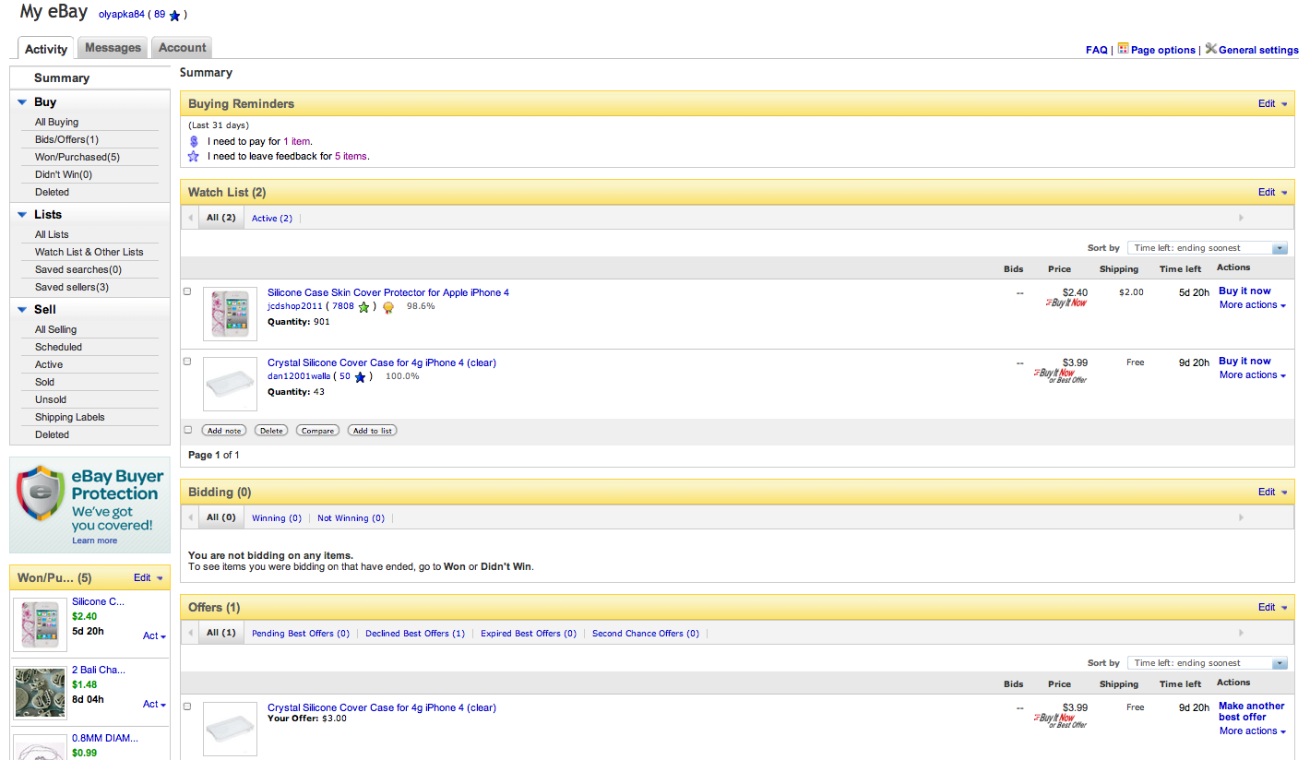
Task: Expand More actions for Silicone Case Skin Cover
Action: (x=1253, y=305)
